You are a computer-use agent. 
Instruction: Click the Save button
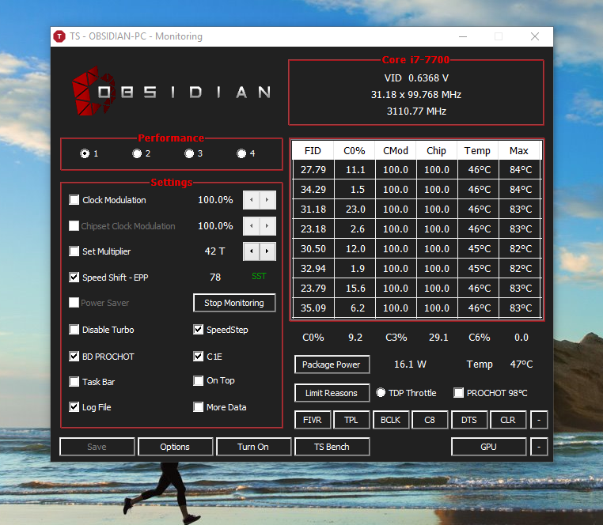pyautogui.click(x=97, y=447)
